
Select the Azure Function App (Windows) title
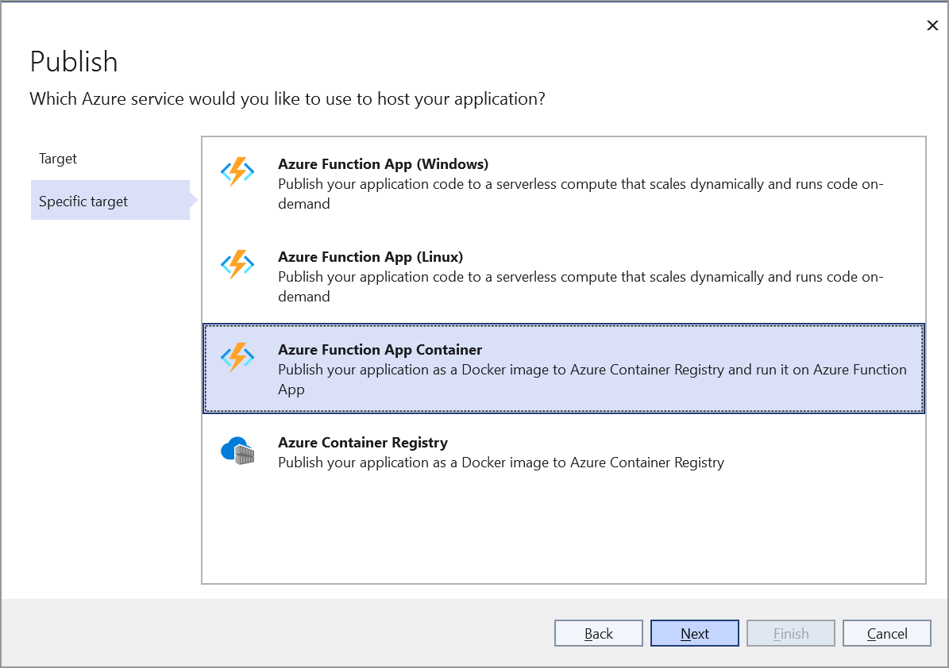pyautogui.click(x=383, y=164)
